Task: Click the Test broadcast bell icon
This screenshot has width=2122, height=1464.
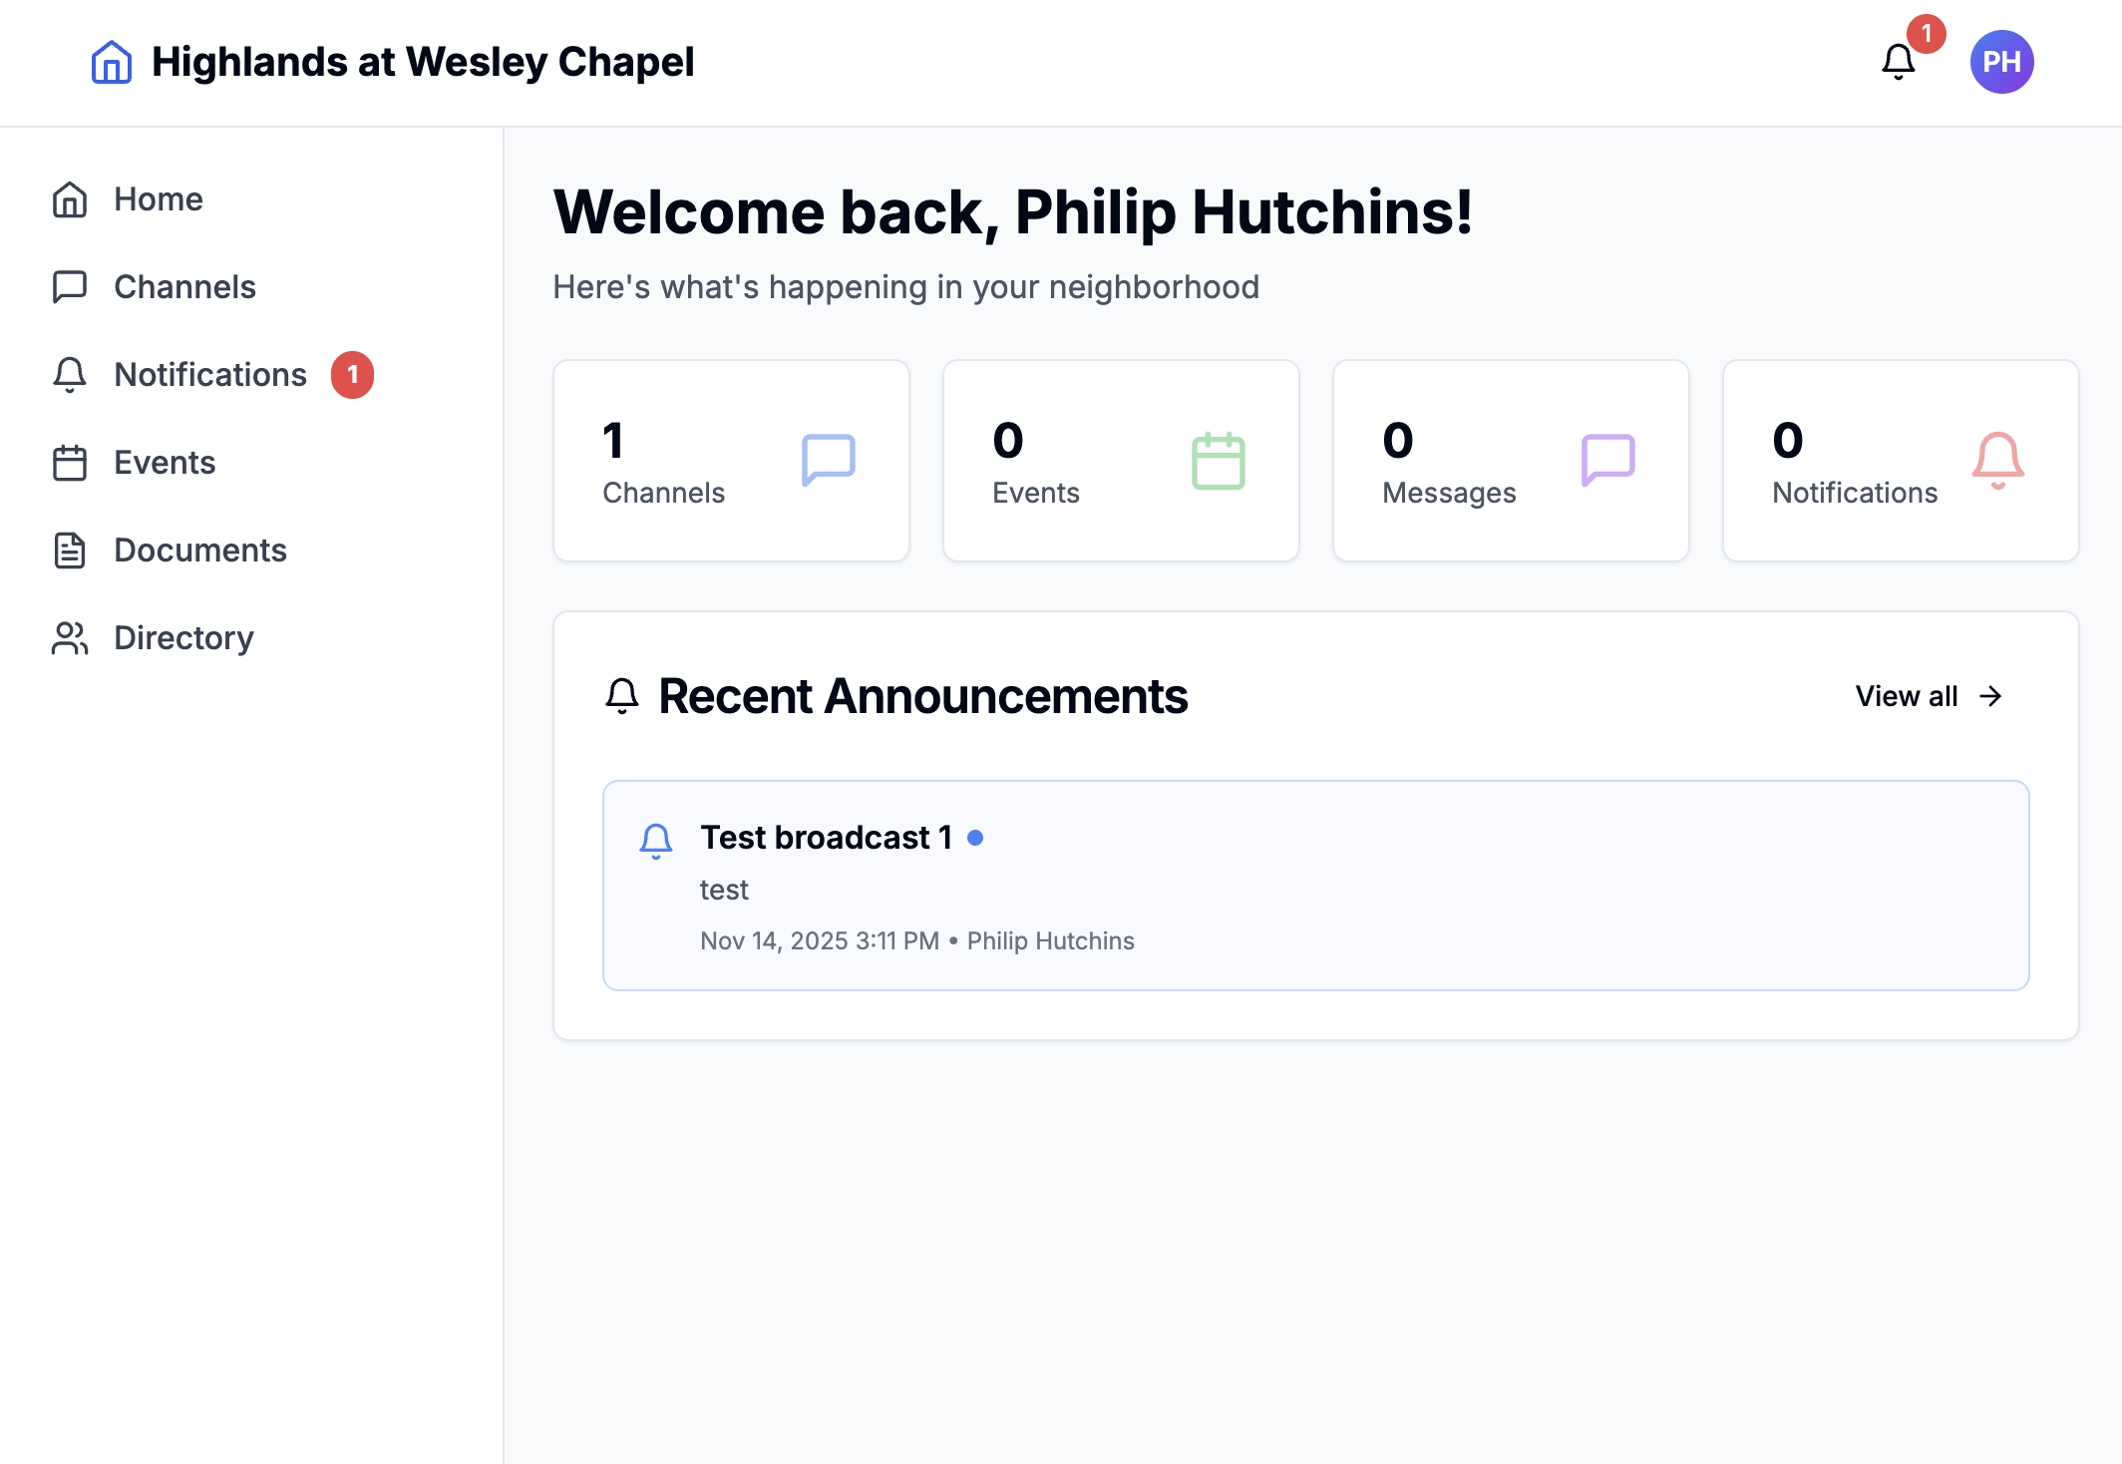Action: coord(656,841)
